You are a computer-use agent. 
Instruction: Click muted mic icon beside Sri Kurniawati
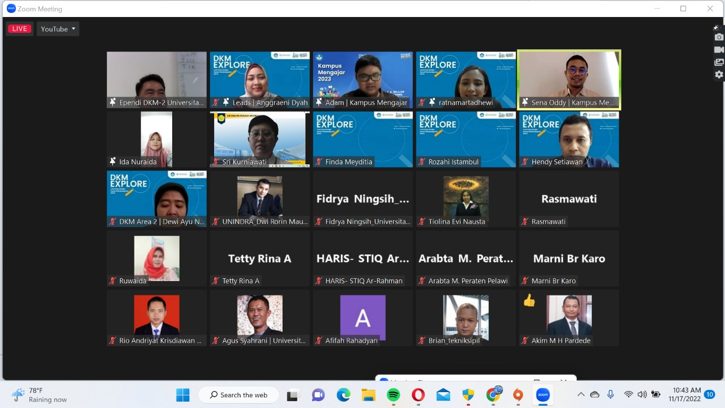pyautogui.click(x=216, y=162)
